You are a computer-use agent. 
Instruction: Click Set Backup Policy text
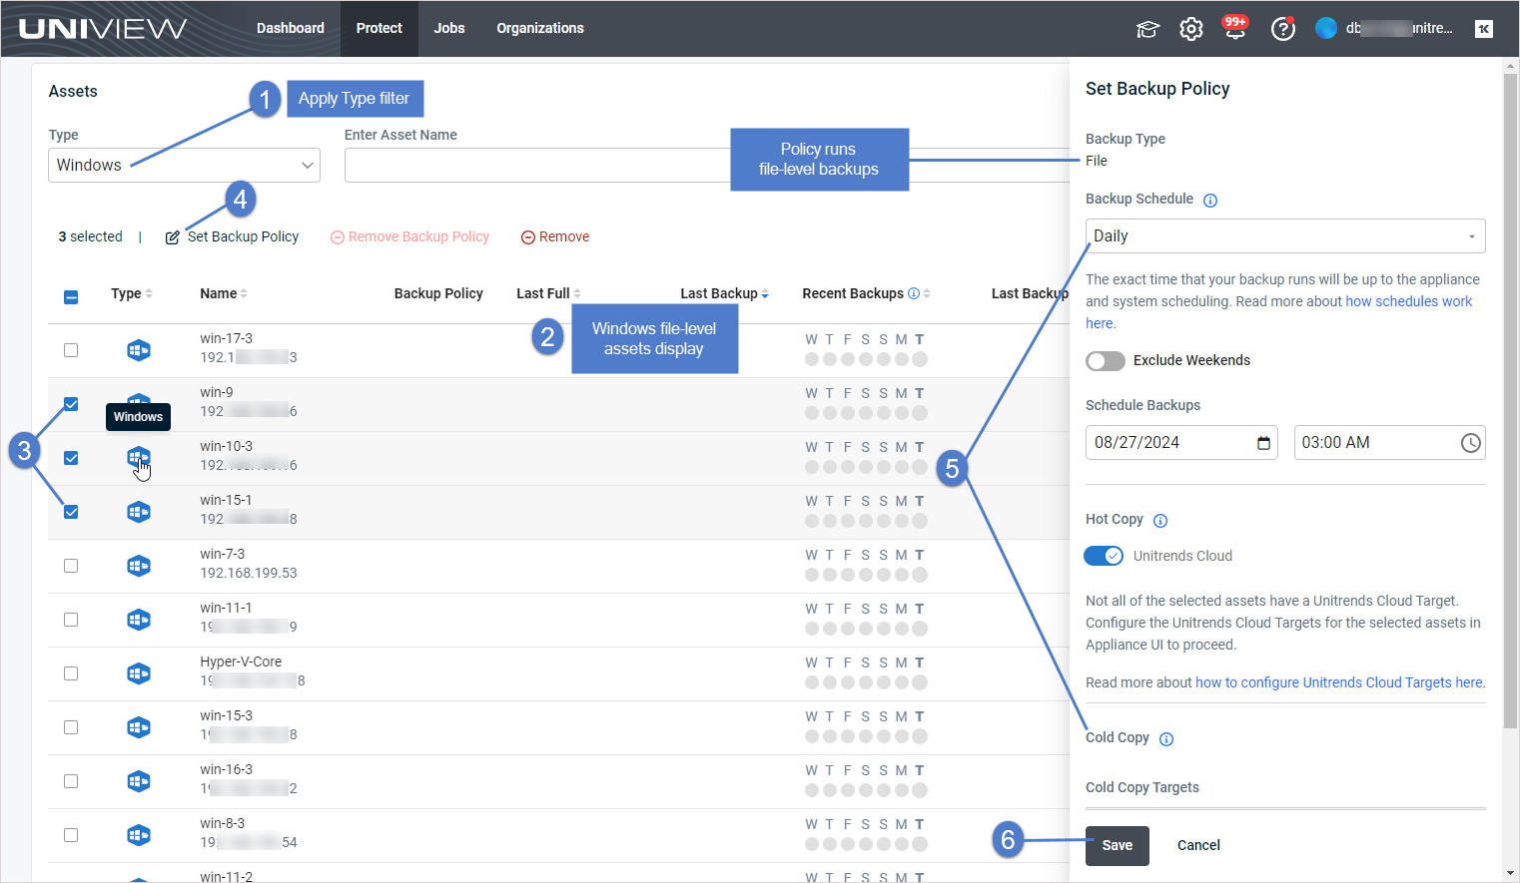pyautogui.click(x=244, y=237)
